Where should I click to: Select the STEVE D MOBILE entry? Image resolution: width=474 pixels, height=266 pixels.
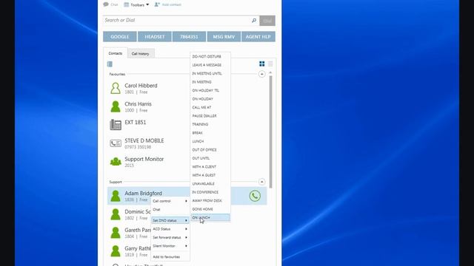[144, 141]
